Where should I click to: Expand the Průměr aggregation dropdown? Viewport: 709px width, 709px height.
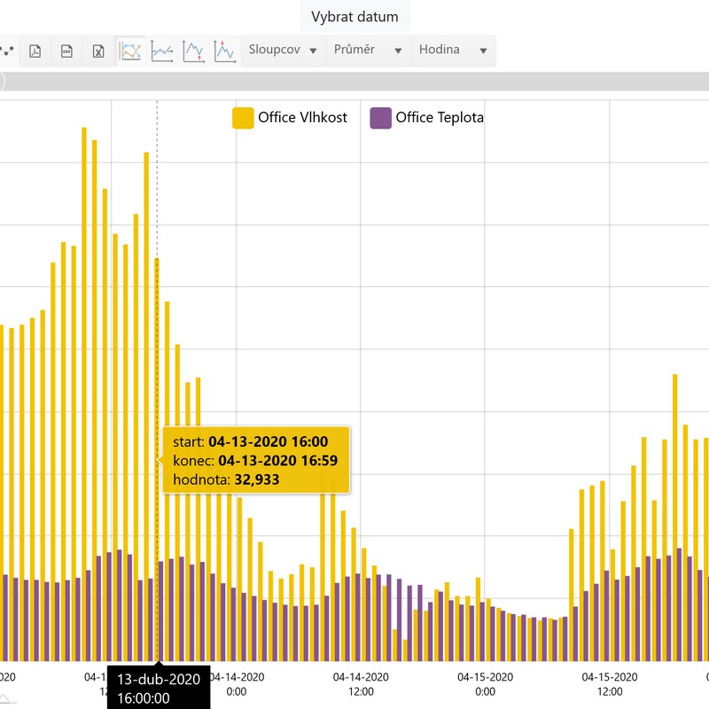coord(369,51)
